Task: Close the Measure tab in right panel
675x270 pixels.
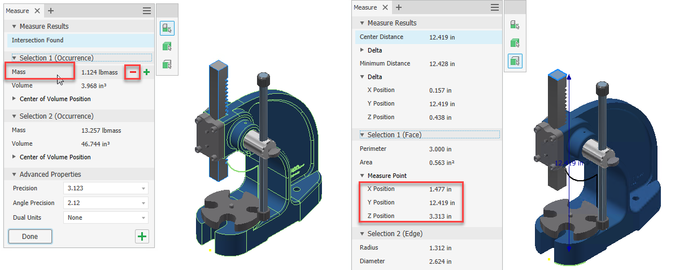Action: [385, 7]
